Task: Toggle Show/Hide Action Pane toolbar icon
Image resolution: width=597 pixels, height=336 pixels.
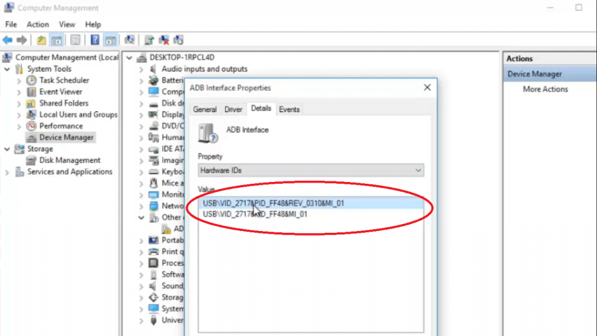Action: click(x=110, y=40)
